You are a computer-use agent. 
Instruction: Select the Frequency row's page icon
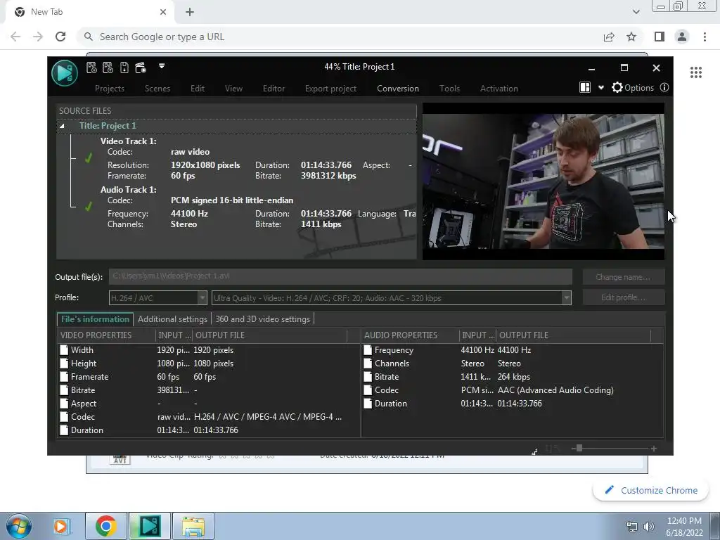[x=367, y=350]
